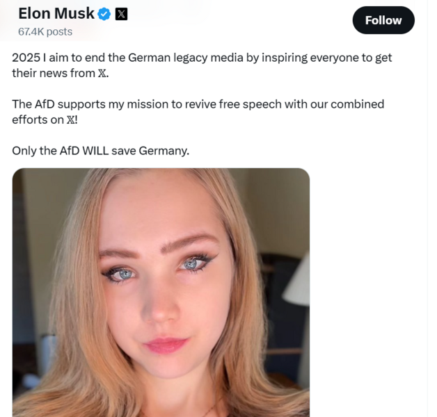The image size is (437, 417).
Task: Open the Elon Musk profile name
Action: tap(56, 13)
